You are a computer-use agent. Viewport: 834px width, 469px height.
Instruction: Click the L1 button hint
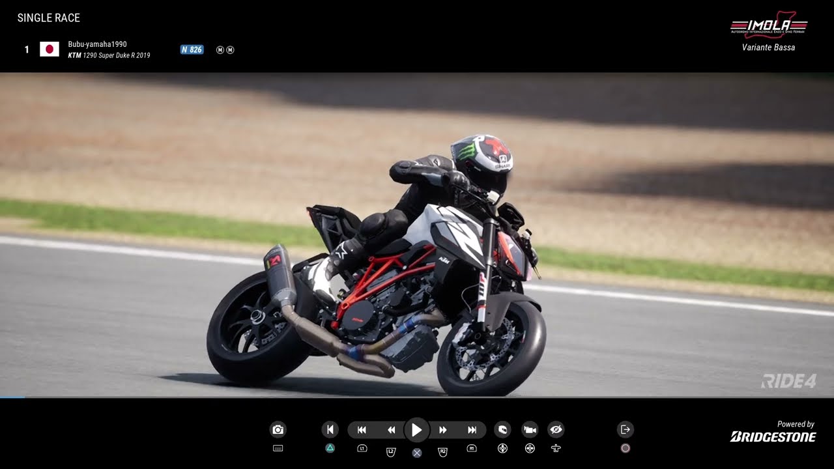point(362,448)
